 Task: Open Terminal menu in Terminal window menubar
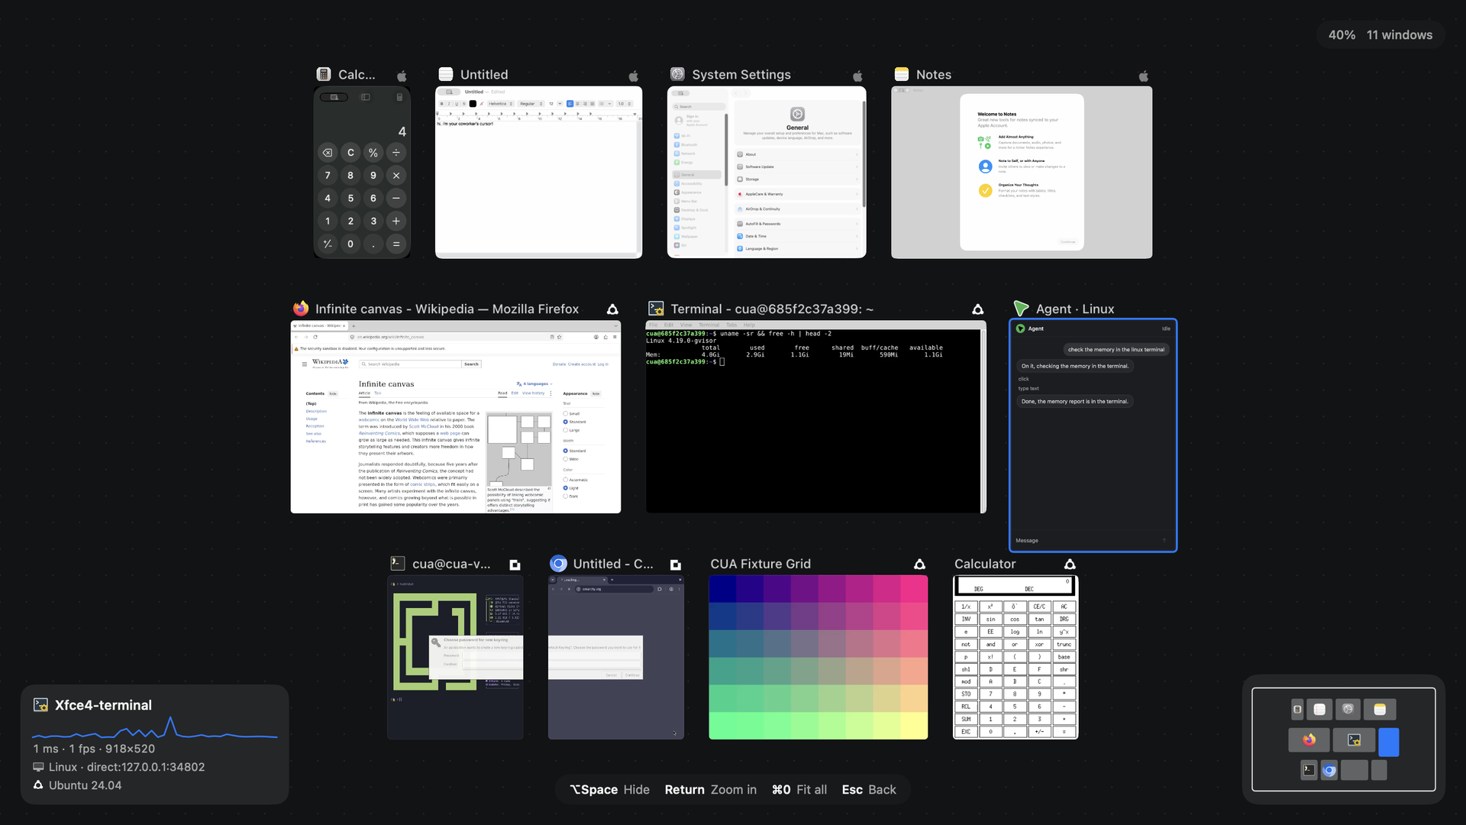(x=709, y=325)
